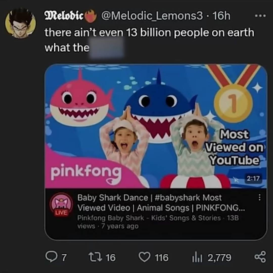Click the Melodic display name

click(64, 16)
